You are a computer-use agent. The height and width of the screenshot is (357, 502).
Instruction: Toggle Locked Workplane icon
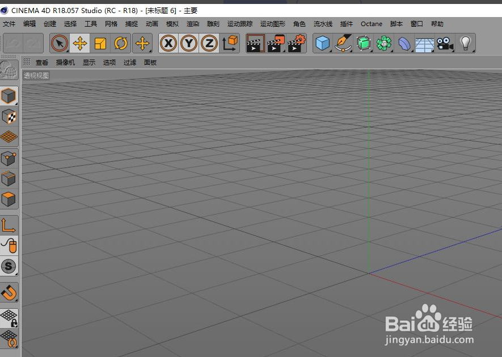click(x=9, y=318)
